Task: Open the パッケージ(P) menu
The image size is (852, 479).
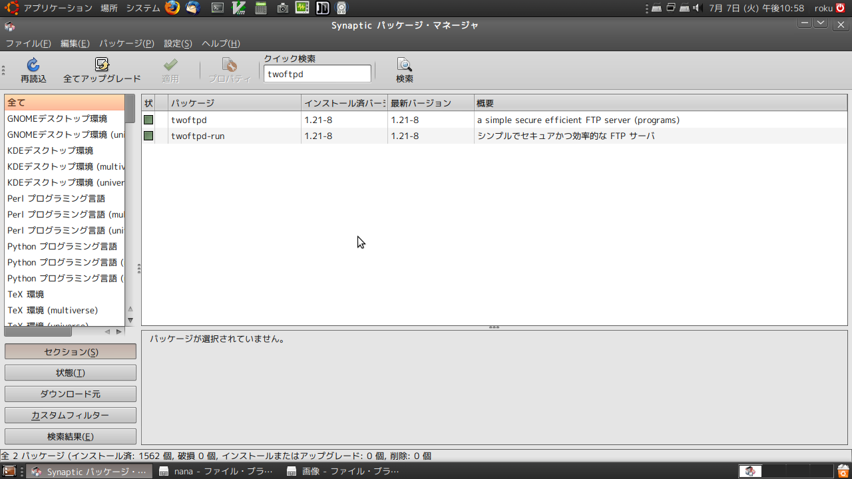Action: 126,43
